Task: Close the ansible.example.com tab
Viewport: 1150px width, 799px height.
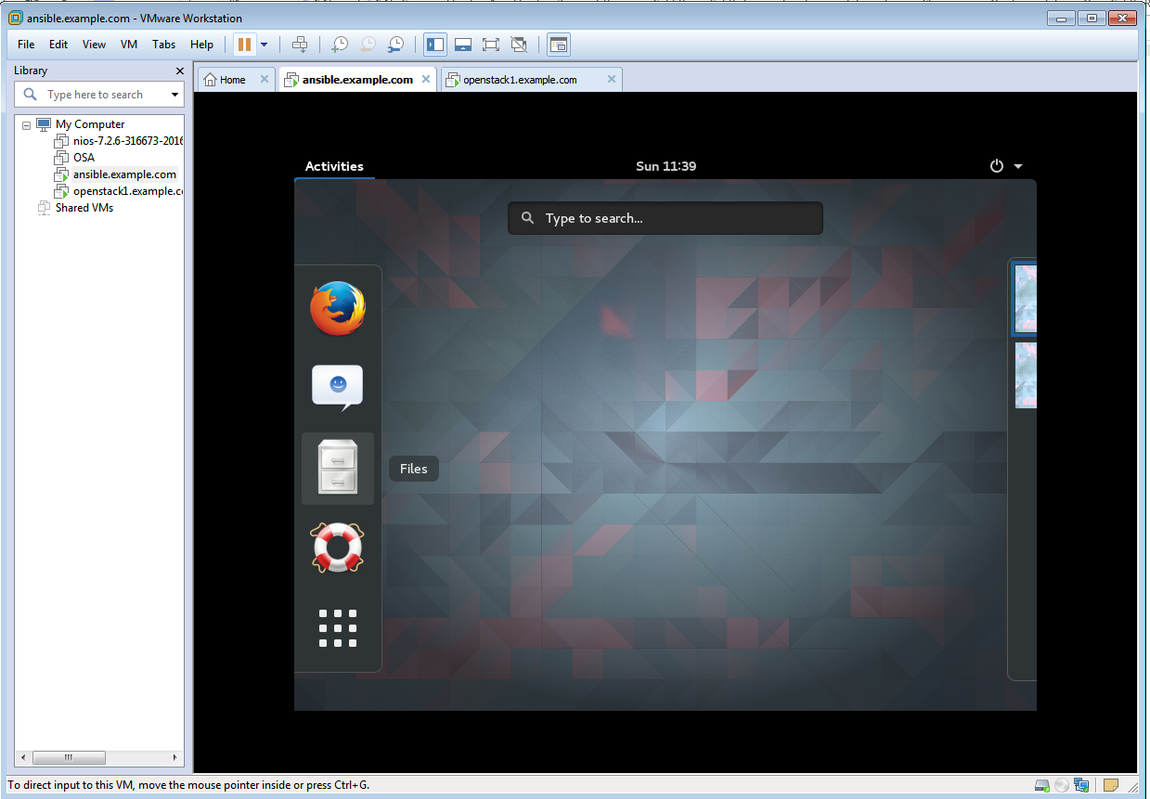Action: (427, 80)
